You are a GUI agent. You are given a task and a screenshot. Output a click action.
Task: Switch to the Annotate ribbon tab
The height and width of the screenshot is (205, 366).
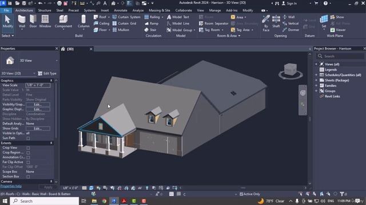pos(121,10)
